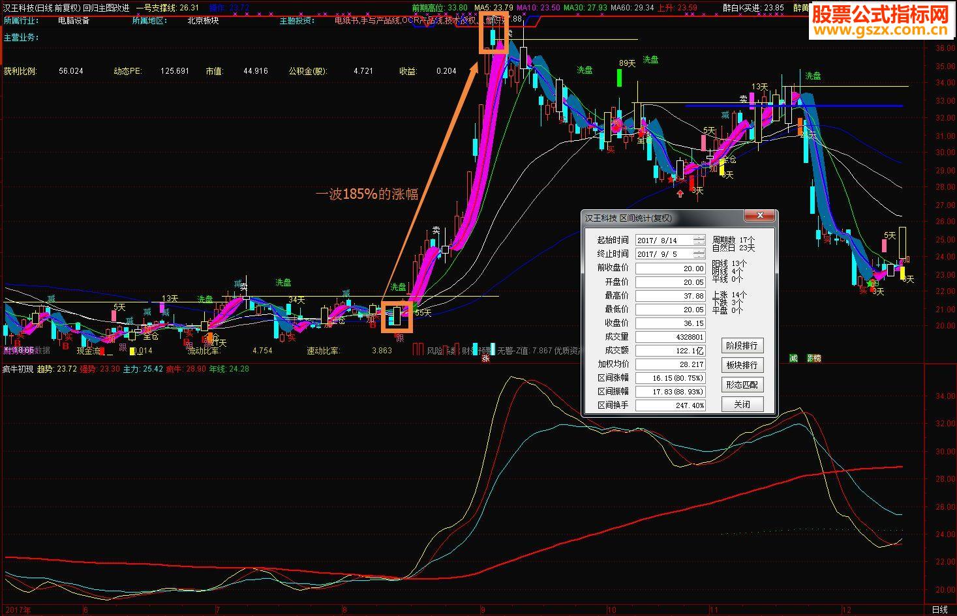Click the 速动比率 value 3.863
This screenshot has height=616, width=957.
382,351
